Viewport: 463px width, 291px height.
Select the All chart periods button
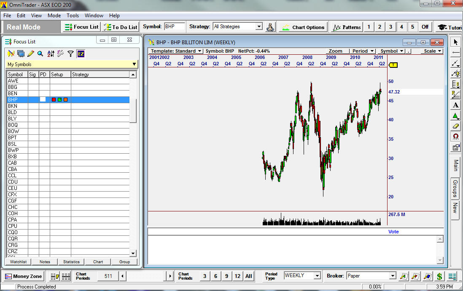coord(249,276)
